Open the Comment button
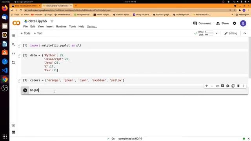Image resolution: width=251 pixels, height=141 pixels. pyautogui.click(x=202, y=23)
